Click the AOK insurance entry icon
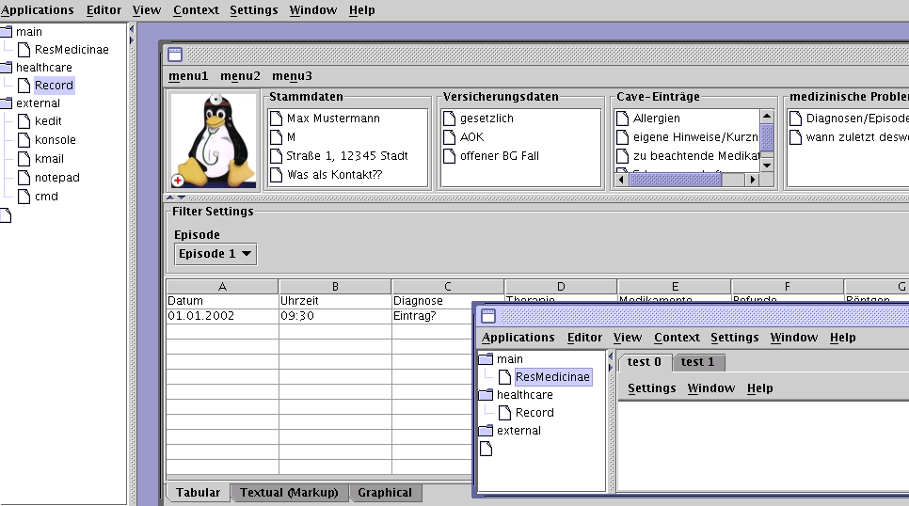 tap(449, 137)
